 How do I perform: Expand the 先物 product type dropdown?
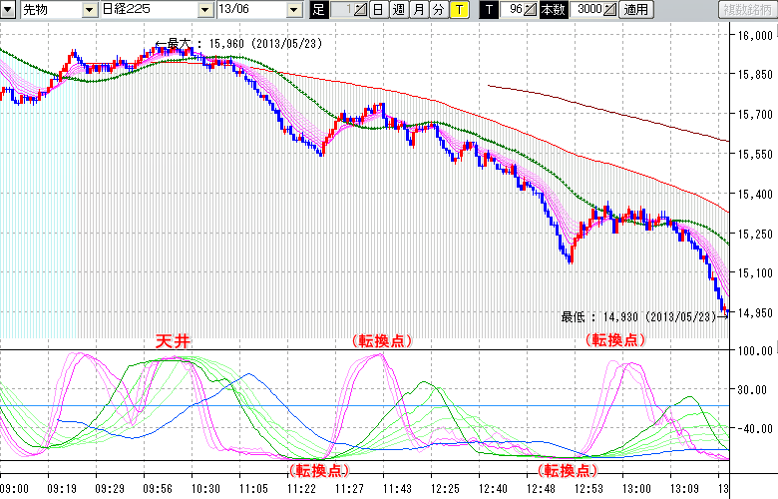(x=89, y=10)
